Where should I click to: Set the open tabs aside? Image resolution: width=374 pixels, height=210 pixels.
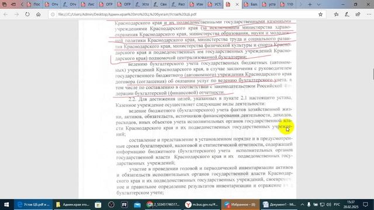click(13, 4)
